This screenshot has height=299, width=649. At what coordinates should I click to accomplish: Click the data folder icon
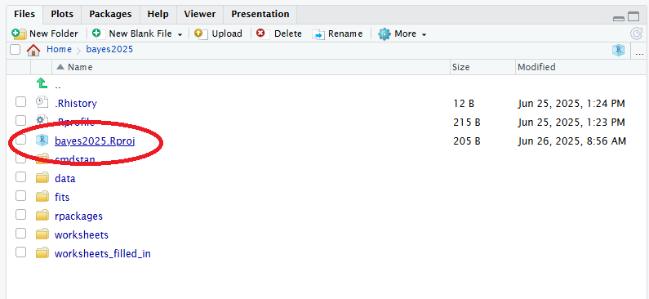[42, 178]
